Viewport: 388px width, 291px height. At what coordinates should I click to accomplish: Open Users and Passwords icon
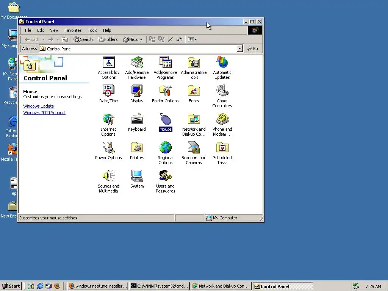166,181
